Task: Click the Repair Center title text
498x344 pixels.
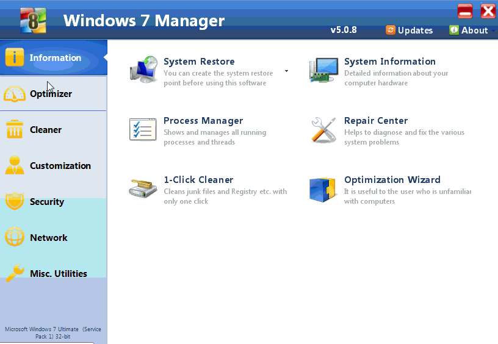Action: 375,121
